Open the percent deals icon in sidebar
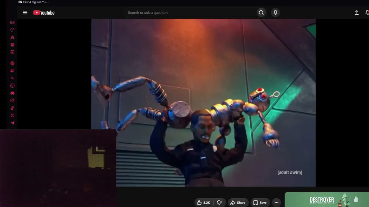Viewport: 369px width, 207px height. 12,78
